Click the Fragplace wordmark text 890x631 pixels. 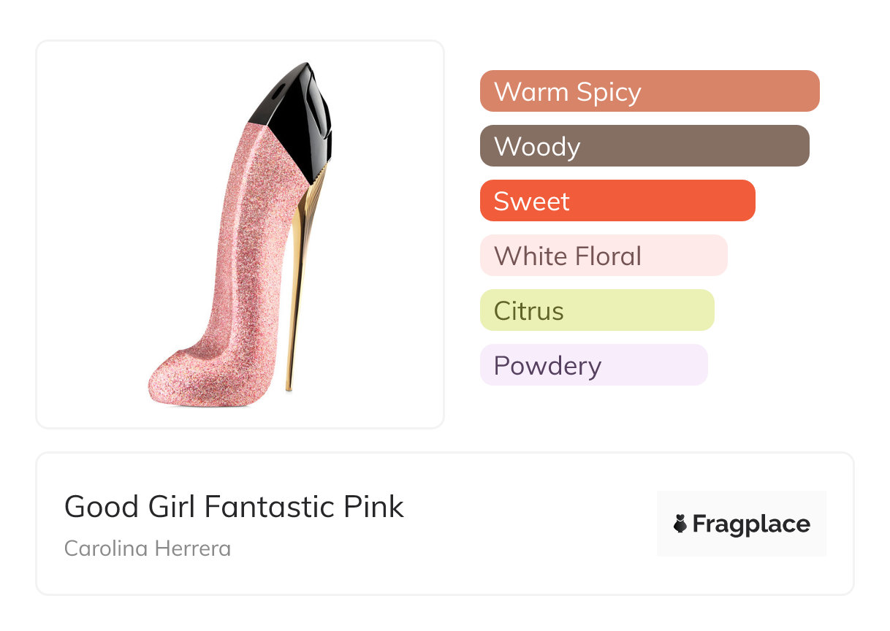751,524
